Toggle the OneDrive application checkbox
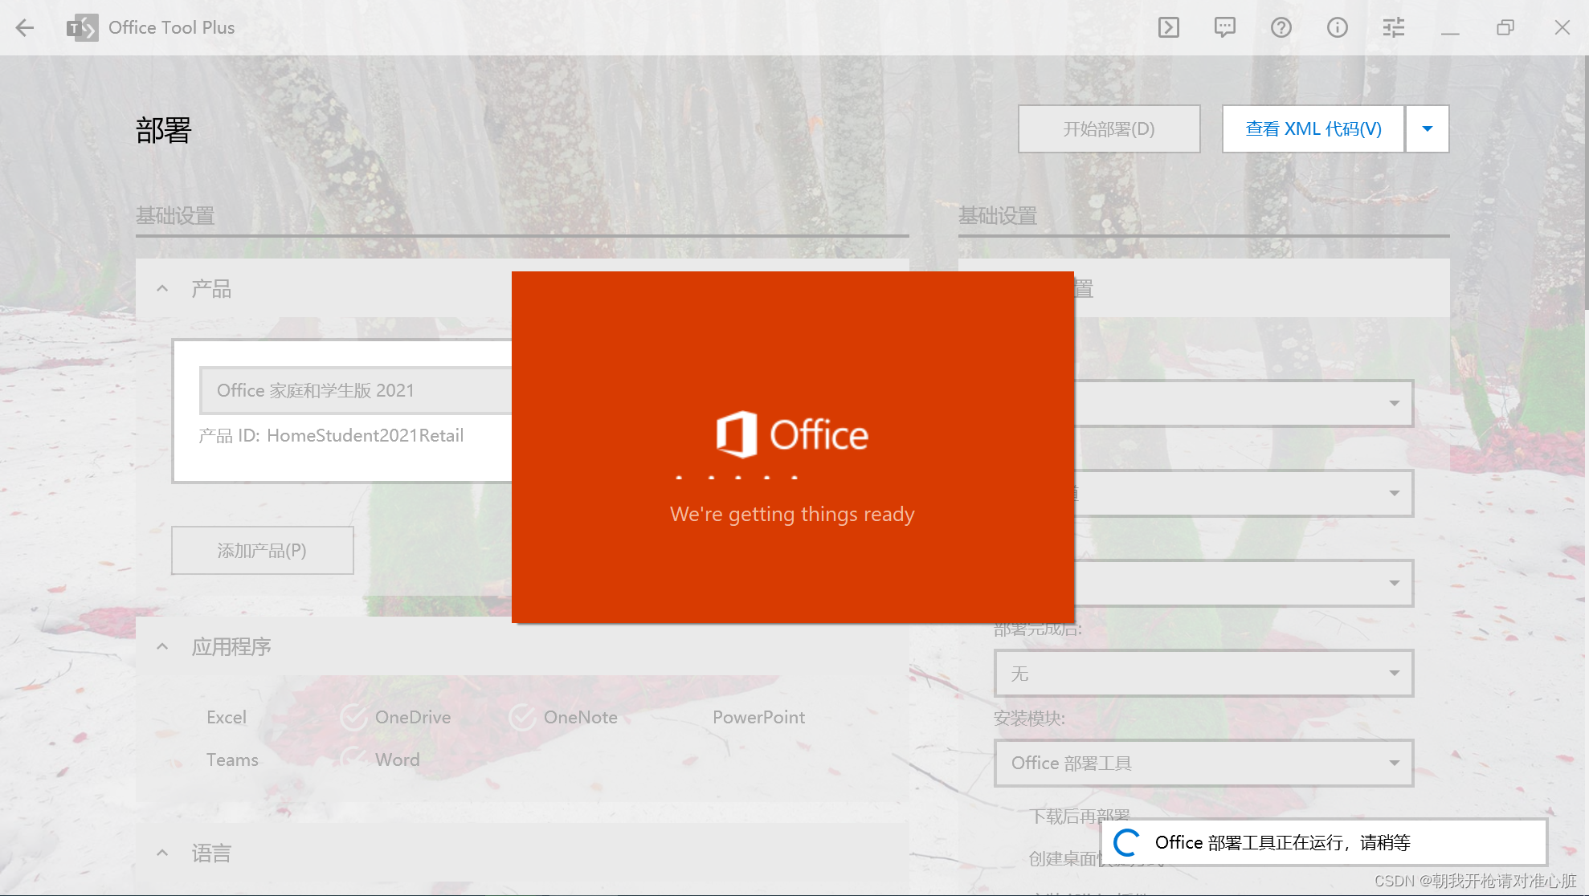1589x896 pixels. (x=353, y=717)
